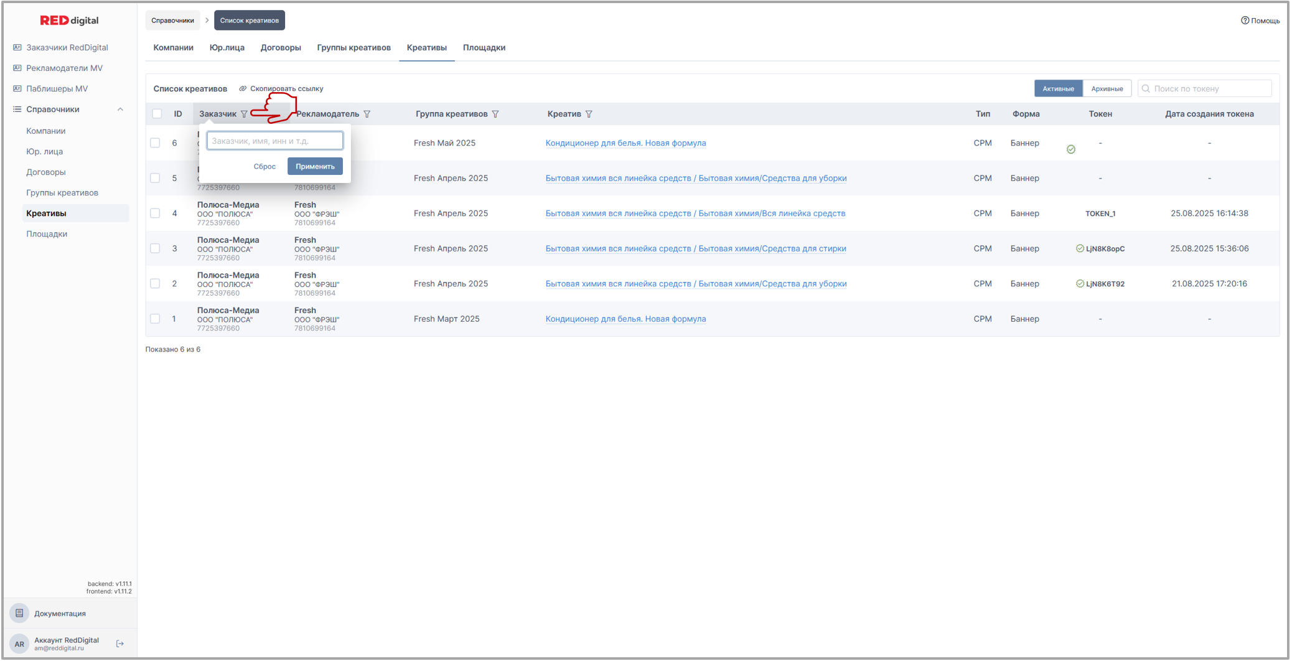Check the checkbox for row ID 4
Screen dimensions: 1292x661
tap(156, 213)
